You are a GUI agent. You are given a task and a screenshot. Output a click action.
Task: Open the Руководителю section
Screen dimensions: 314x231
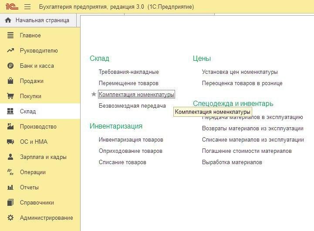[39, 51]
